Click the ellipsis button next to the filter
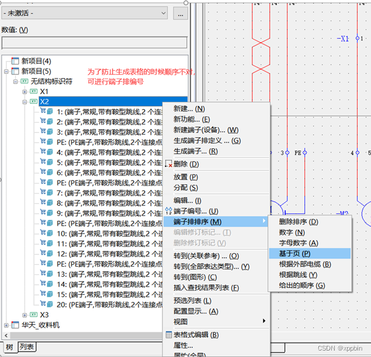The width and height of the screenshot is (371, 357). [181, 12]
